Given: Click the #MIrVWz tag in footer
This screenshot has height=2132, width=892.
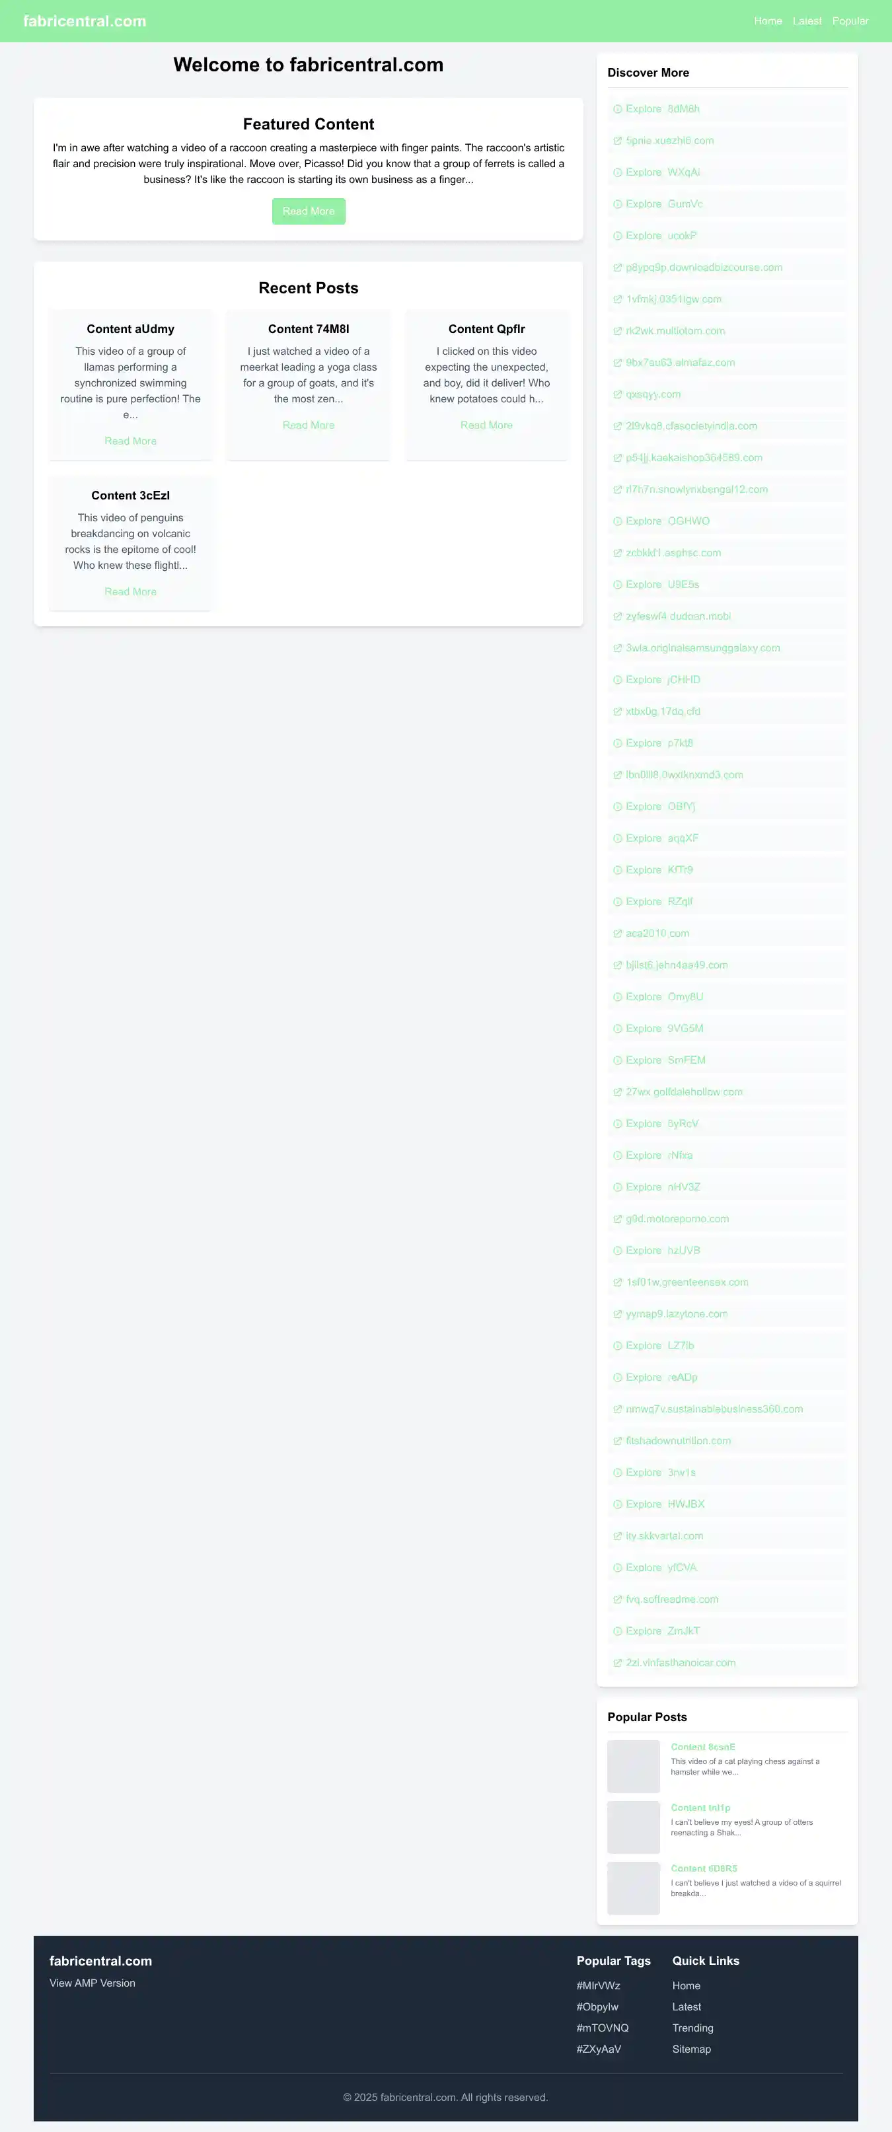Looking at the screenshot, I should [598, 1985].
